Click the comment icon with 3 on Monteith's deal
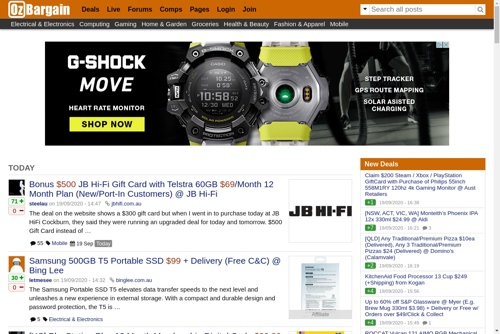 (x=427, y=228)
